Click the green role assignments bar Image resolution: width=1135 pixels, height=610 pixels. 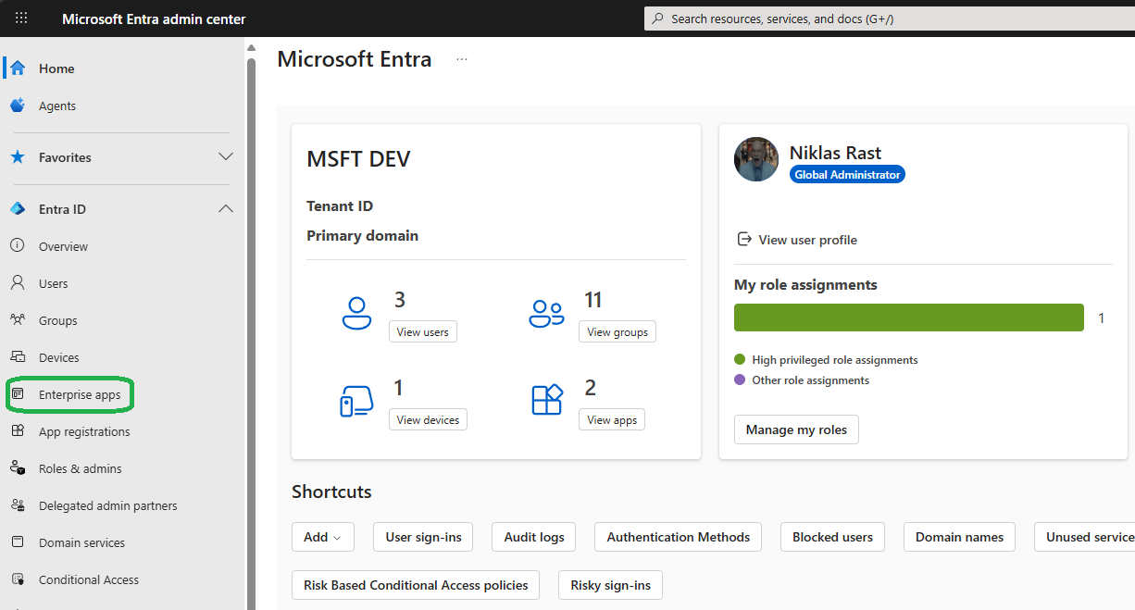pos(908,317)
